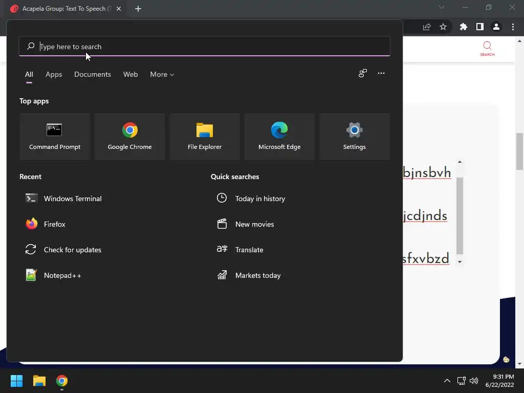Open Chrome profile avatar menu
524x393 pixels.
pos(496,27)
